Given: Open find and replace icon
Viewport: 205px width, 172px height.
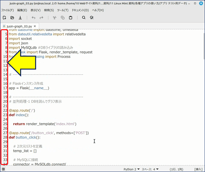Looking at the screenshot, I should click(x=92, y=17).
